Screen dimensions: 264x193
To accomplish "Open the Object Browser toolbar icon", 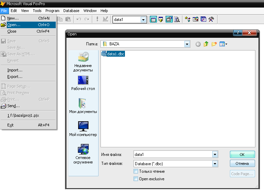I will pos(195,19).
